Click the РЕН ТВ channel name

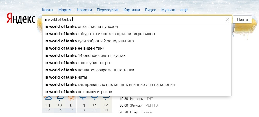pyautogui.click(x=152, y=105)
